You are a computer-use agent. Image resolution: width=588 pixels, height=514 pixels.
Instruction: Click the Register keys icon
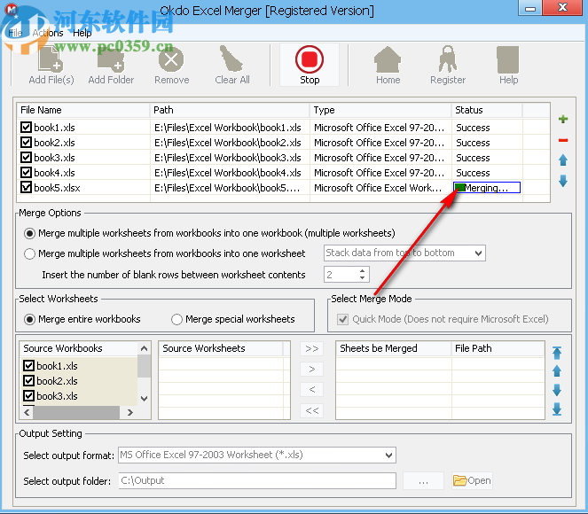click(x=448, y=65)
